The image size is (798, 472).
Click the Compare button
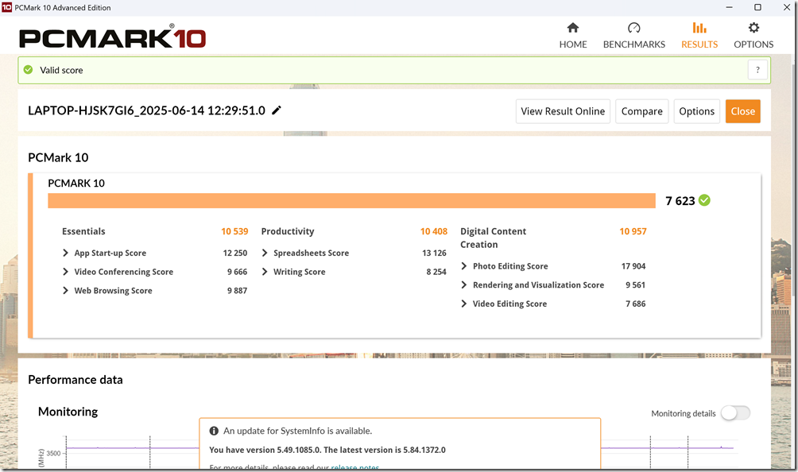(641, 111)
